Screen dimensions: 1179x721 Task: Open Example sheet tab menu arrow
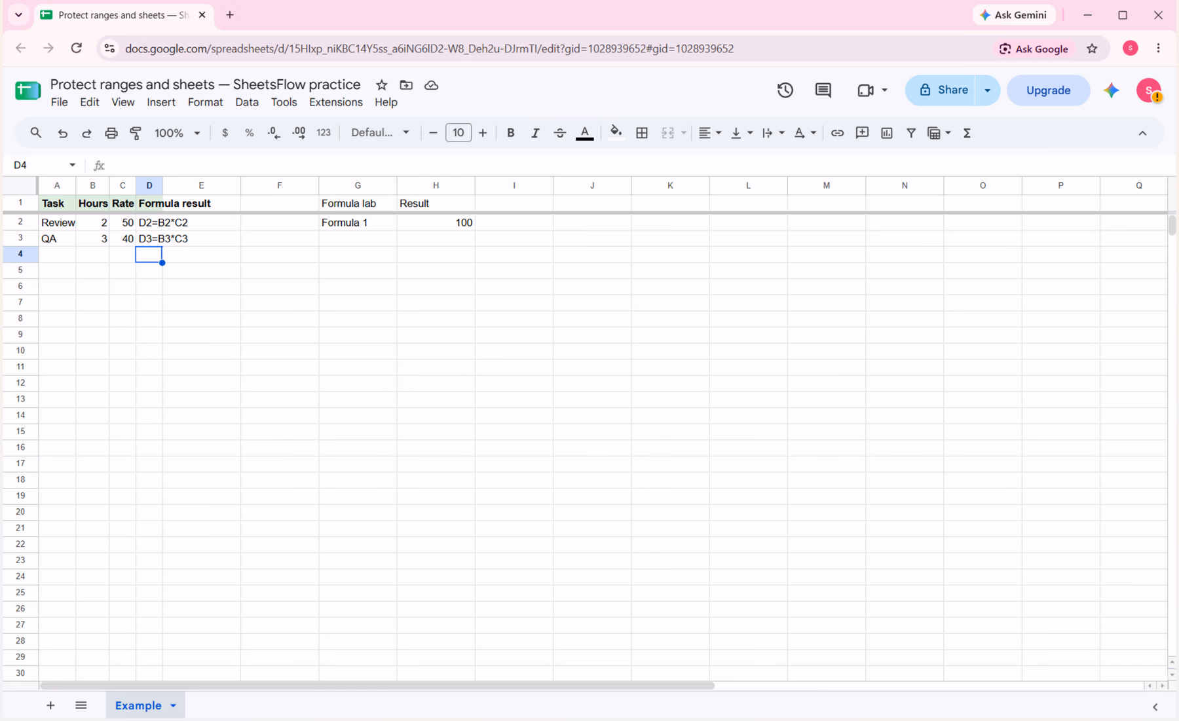[x=173, y=706]
